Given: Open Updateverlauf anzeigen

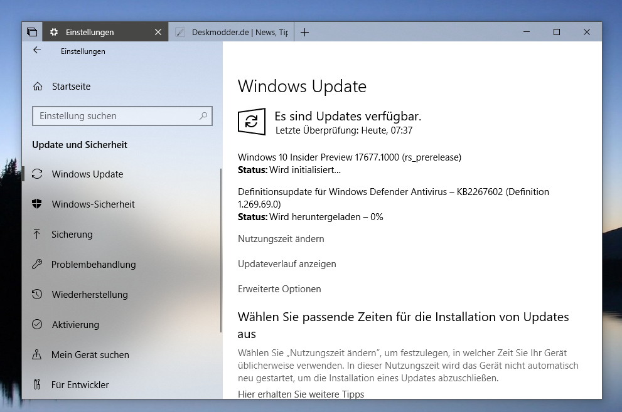Looking at the screenshot, I should coord(287,264).
